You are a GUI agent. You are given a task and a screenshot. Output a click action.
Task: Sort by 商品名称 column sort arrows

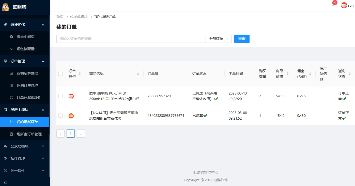click(x=138, y=74)
